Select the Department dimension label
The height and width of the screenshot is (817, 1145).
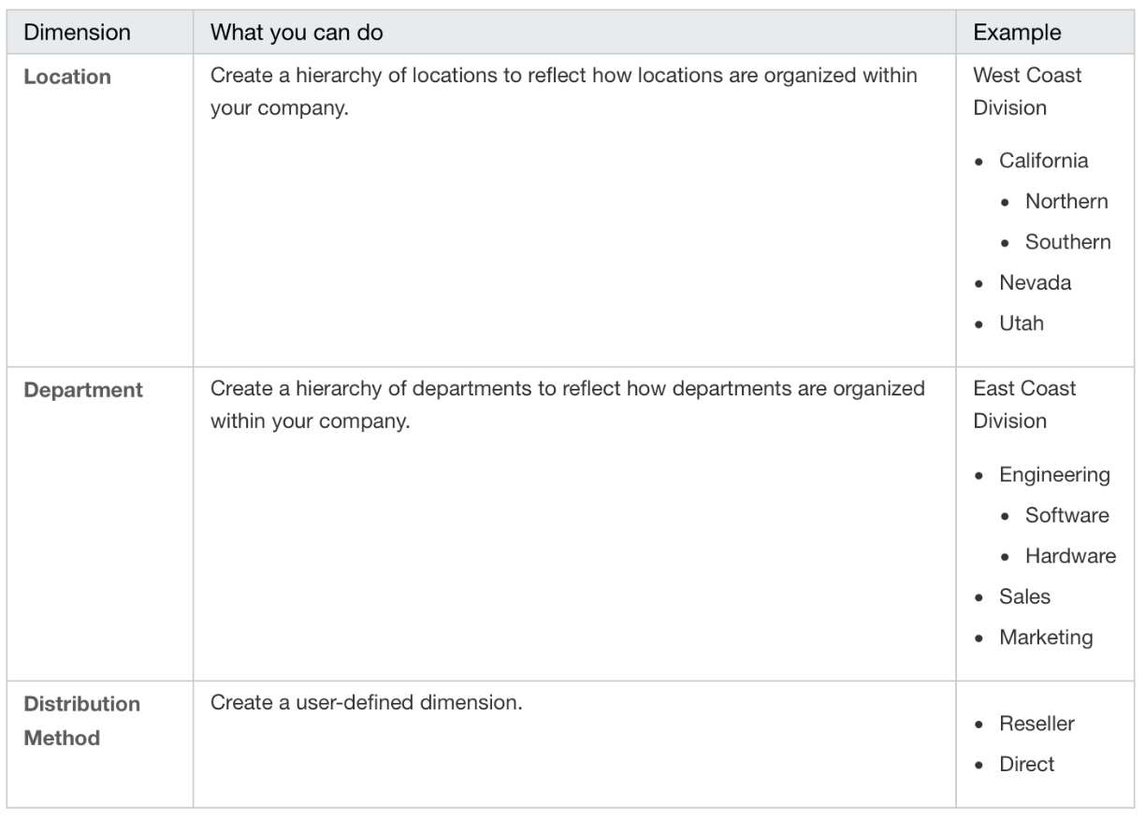pyautogui.click(x=83, y=390)
